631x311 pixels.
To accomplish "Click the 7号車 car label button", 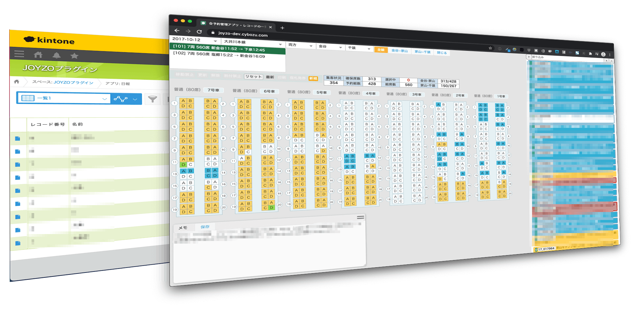I will click(x=213, y=90).
